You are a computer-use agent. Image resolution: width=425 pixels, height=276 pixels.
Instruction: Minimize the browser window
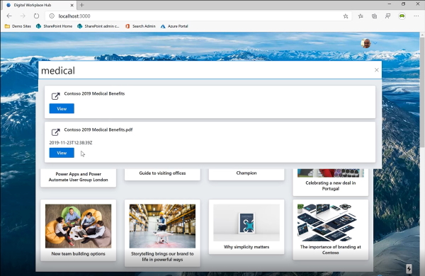pos(390,4)
